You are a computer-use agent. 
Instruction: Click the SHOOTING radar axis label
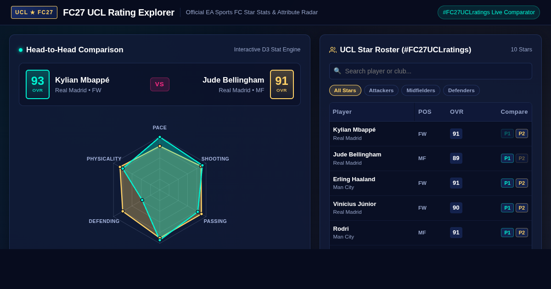[215, 159]
